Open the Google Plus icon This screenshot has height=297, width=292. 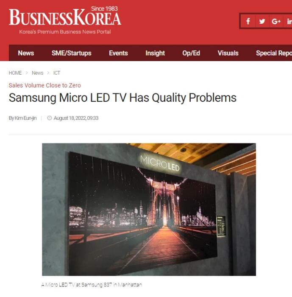(276, 21)
